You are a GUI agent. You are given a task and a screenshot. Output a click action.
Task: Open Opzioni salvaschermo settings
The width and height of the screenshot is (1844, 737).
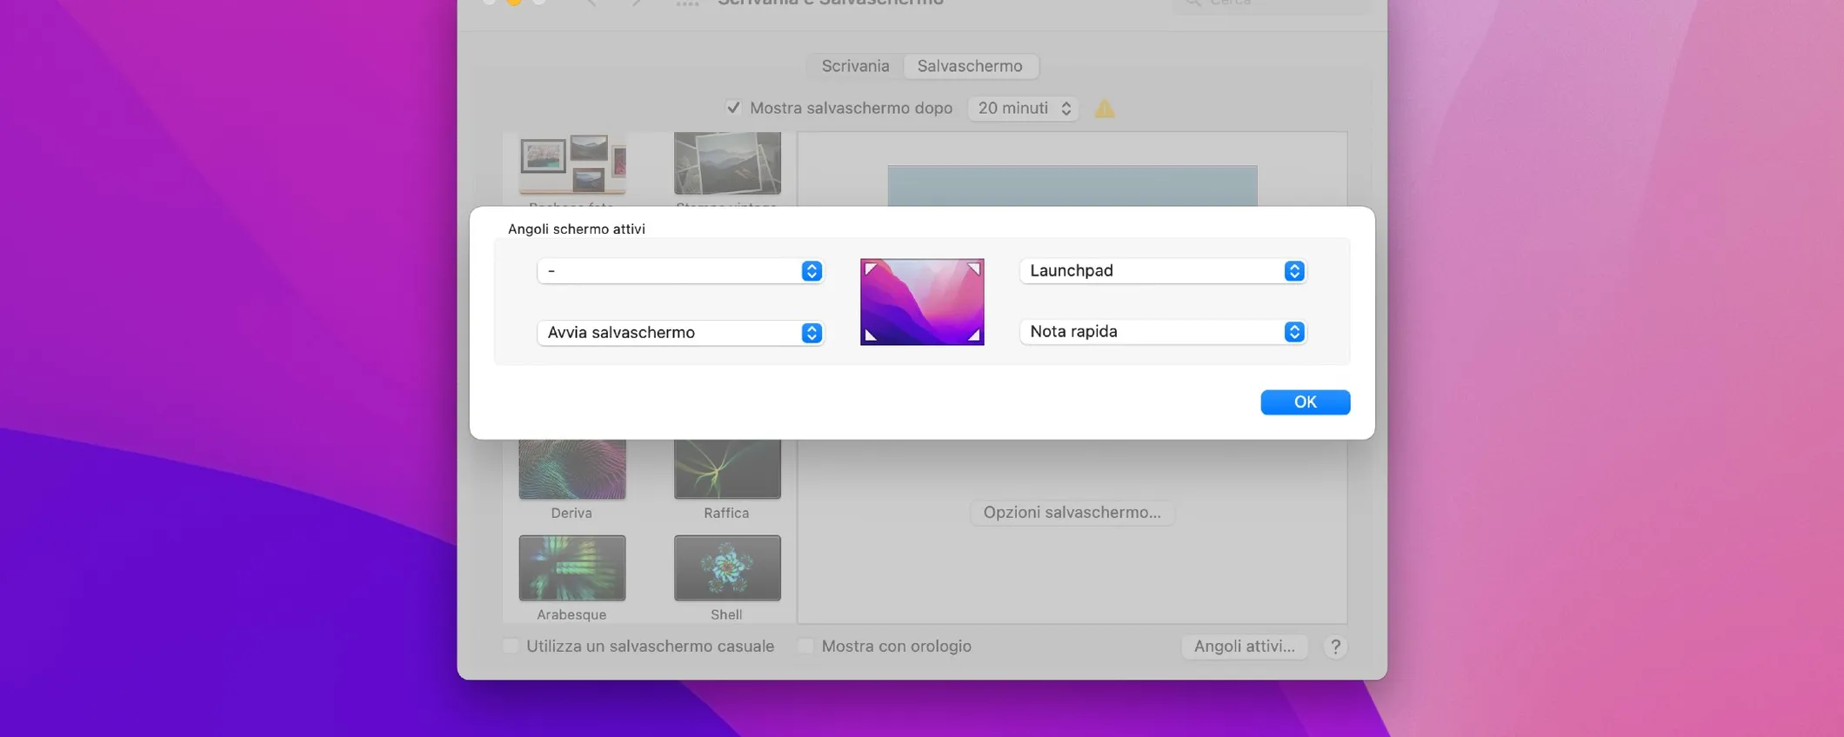click(1072, 513)
